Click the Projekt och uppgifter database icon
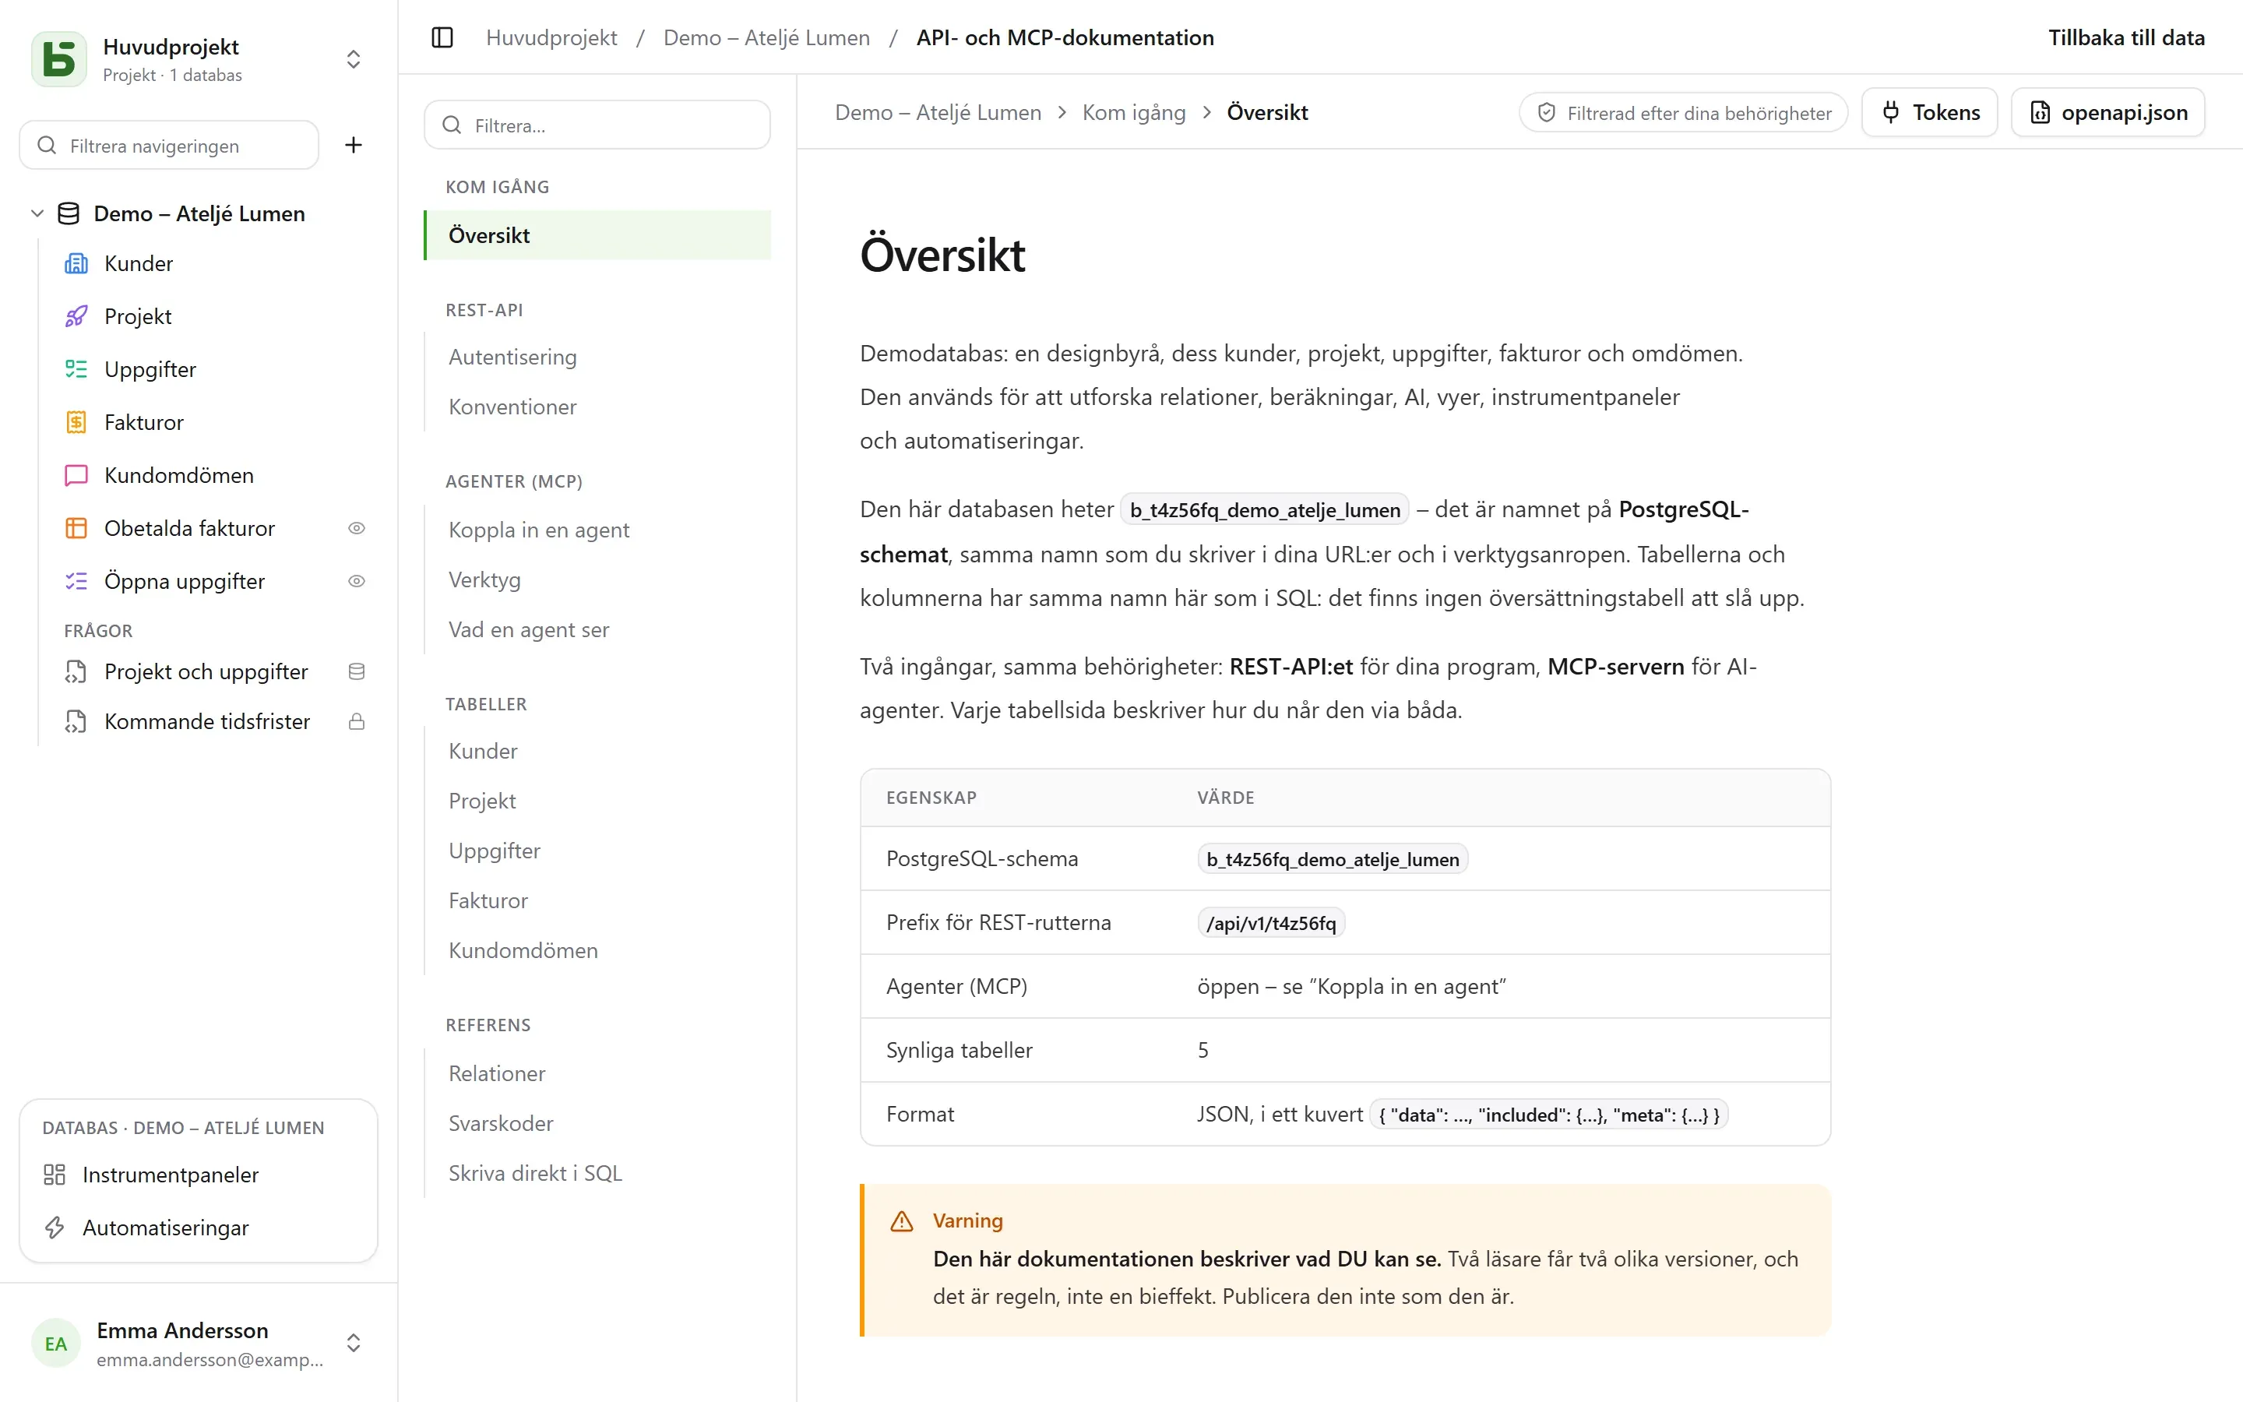 pyautogui.click(x=356, y=671)
